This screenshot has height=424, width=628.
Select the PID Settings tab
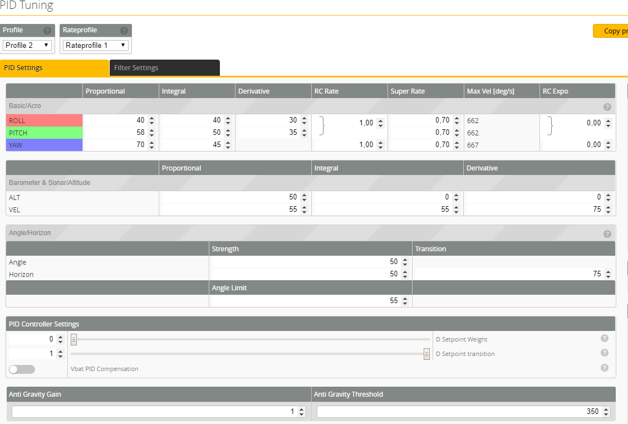coord(54,68)
